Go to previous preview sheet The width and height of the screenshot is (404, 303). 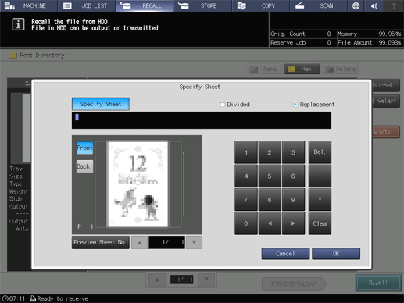tap(139, 242)
